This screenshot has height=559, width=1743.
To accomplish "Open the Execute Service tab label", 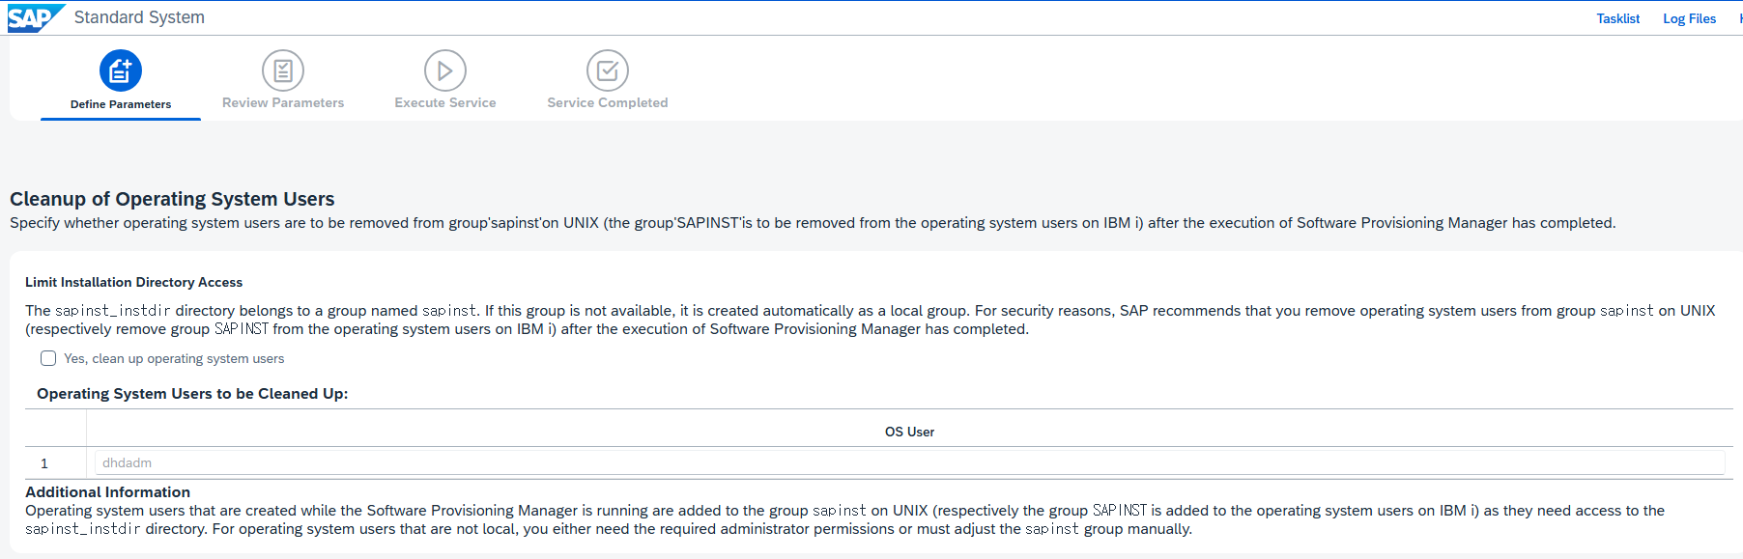I will pos(445,102).
